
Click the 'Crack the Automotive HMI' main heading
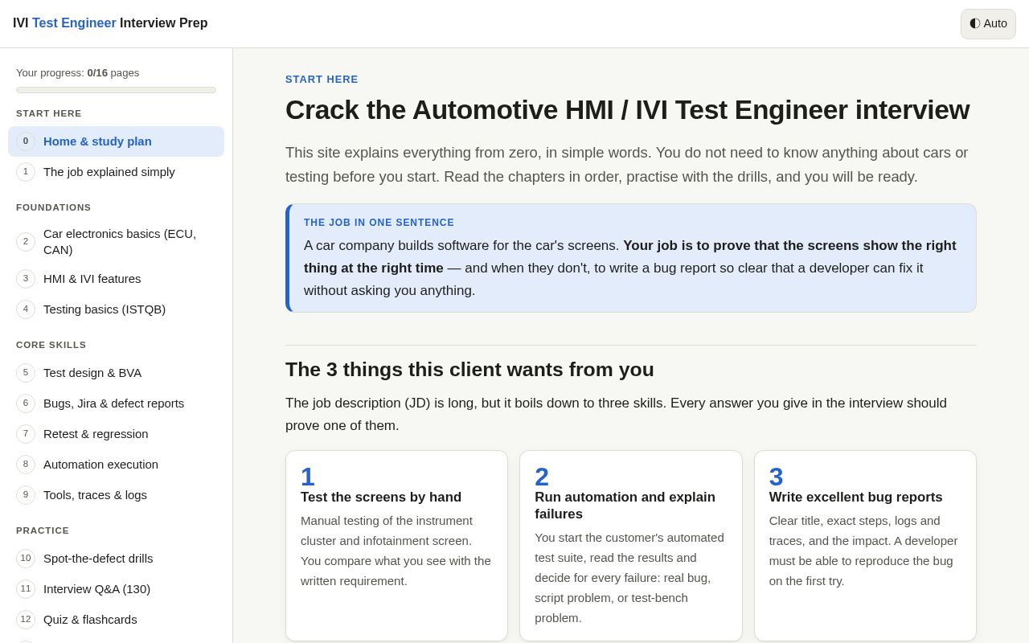coord(627,110)
